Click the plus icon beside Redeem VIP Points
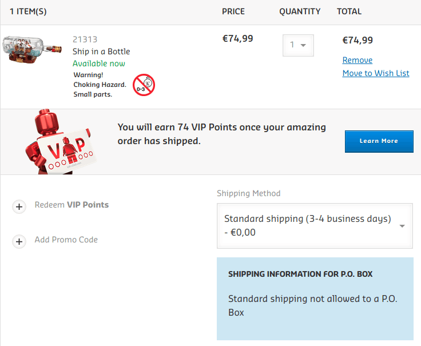The width and height of the screenshot is (421, 346). pos(19,206)
